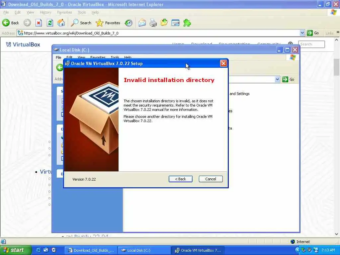The image size is (340, 255).
Task: Open the Local Disk address bar dropdown
Action: coord(277,79)
